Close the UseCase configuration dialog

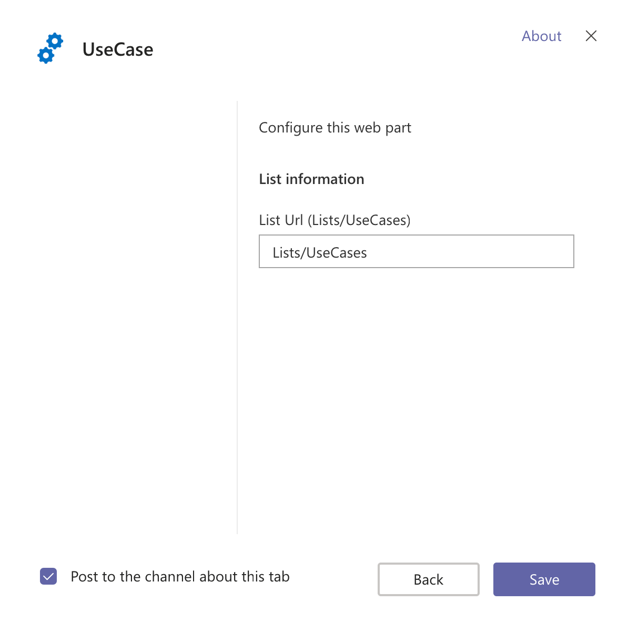tap(591, 36)
